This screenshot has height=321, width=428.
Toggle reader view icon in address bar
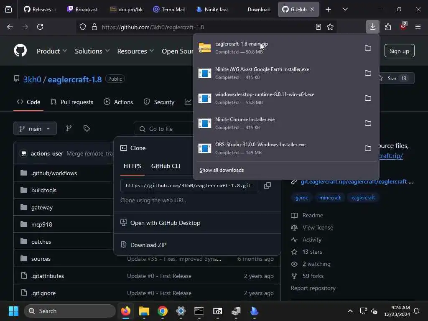(318, 27)
